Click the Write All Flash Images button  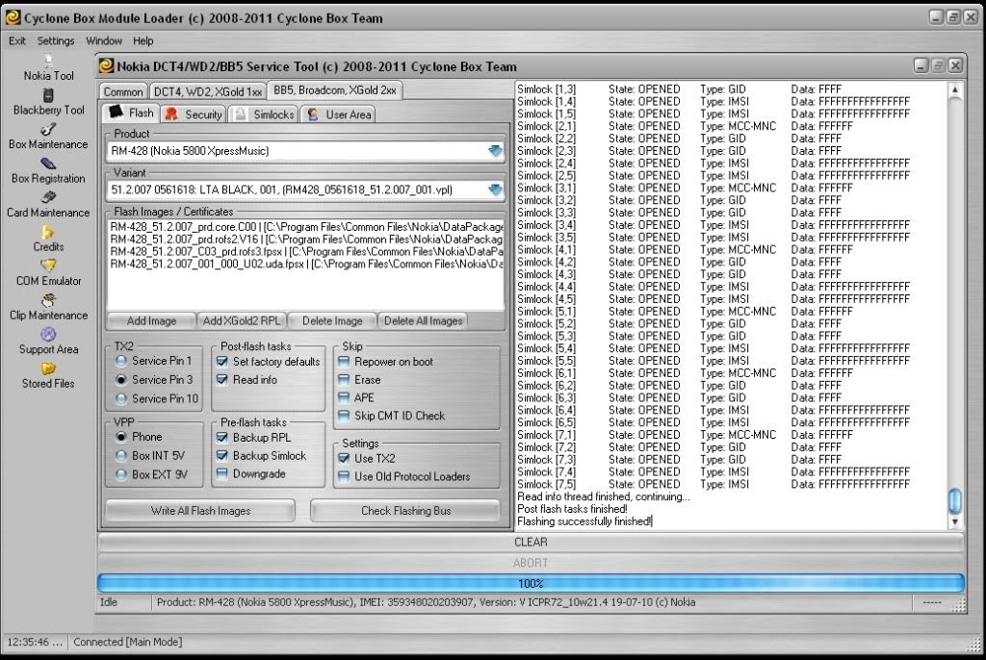(x=200, y=511)
